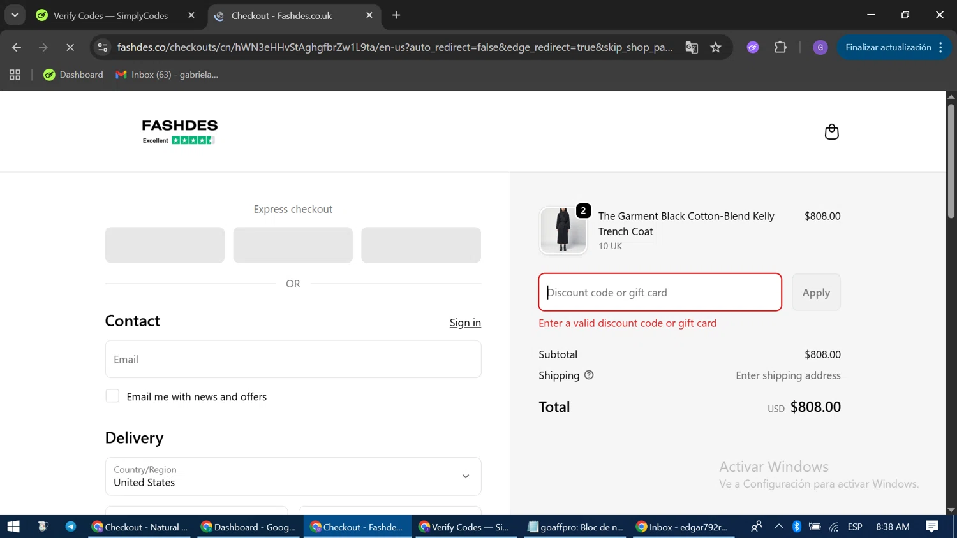This screenshot has height=538, width=957.
Task: Click the Apply discount button
Action: tap(816, 293)
